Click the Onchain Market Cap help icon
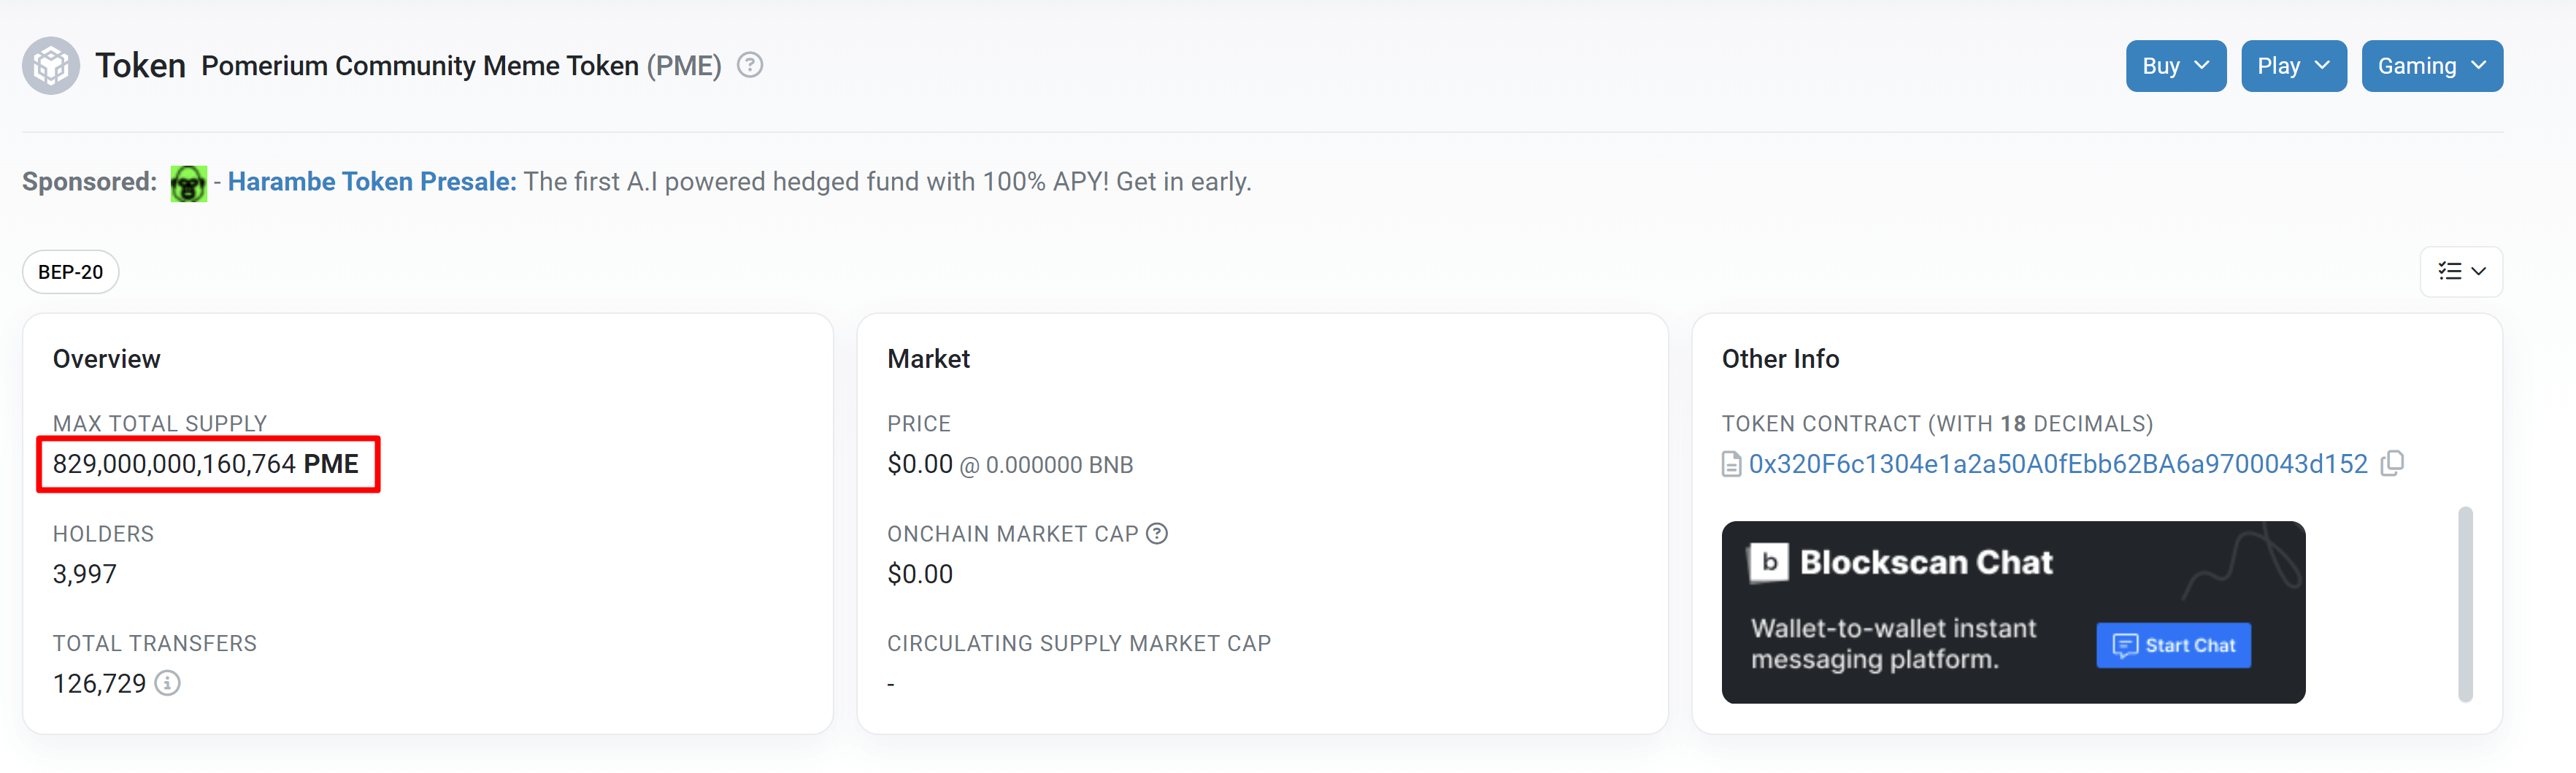This screenshot has height=773, width=2576. (1157, 533)
